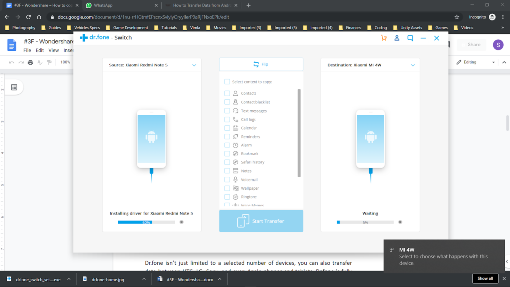
Task: Click the Chrome reload icon
Action: pos(28,17)
